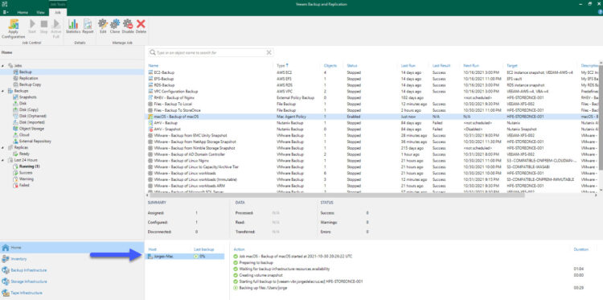This screenshot has height=300, width=603.
Task: Select the RDS-Backup job row
Action: pyautogui.click(x=371, y=84)
